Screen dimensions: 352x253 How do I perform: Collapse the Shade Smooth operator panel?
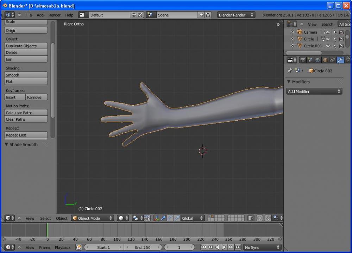tap(6, 145)
